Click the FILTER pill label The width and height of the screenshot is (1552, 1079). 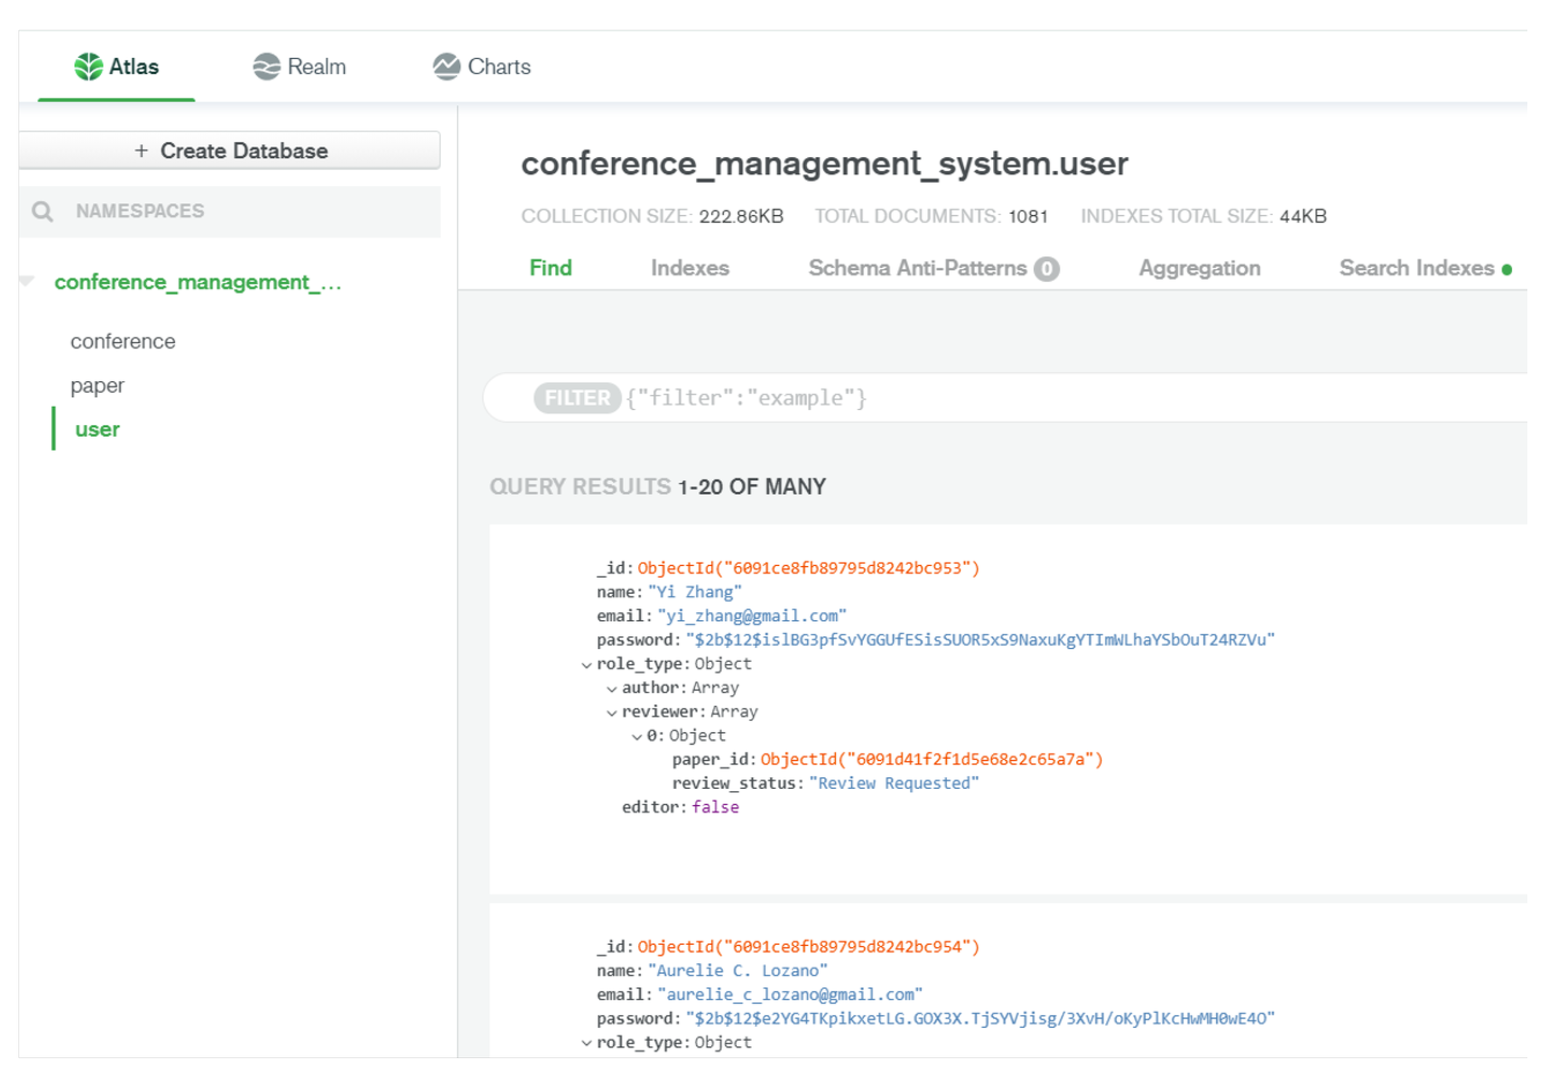pos(577,398)
